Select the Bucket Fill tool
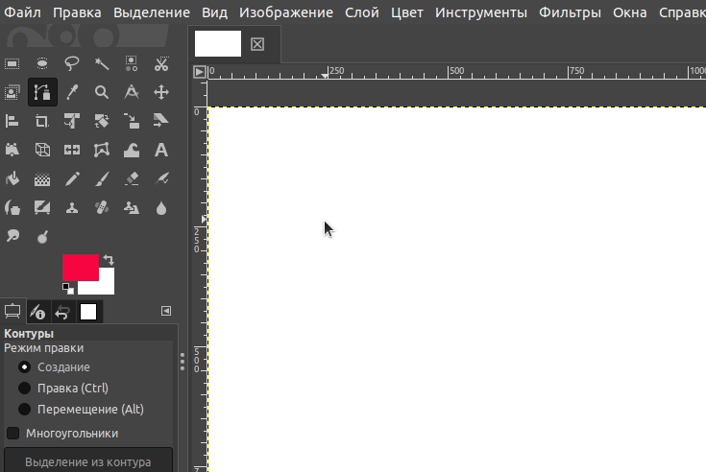Viewport: 706px width, 472px height. 12,179
